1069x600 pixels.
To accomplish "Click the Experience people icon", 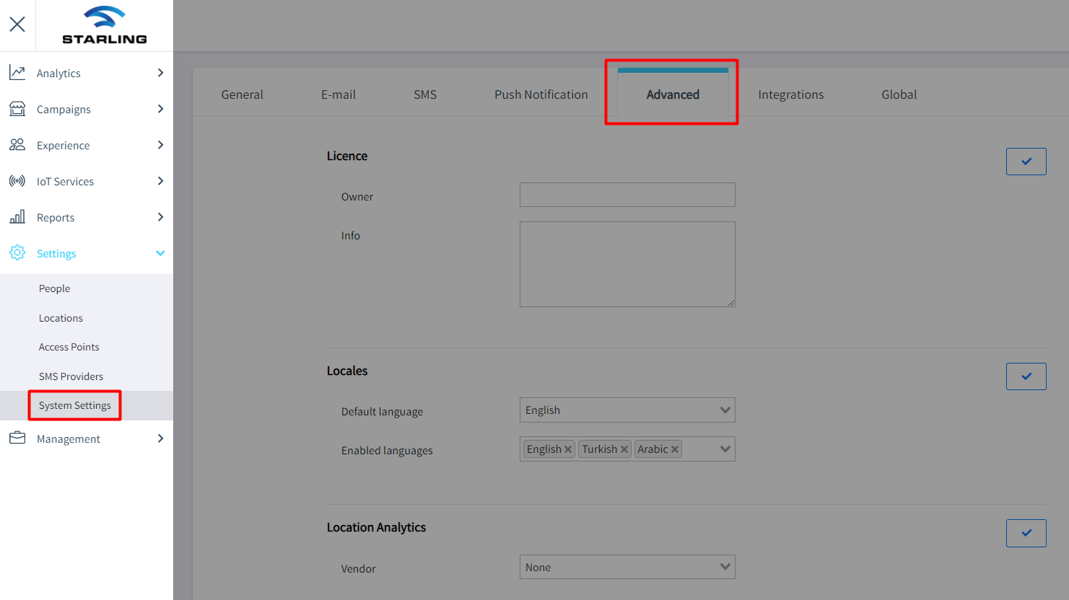I will [17, 145].
